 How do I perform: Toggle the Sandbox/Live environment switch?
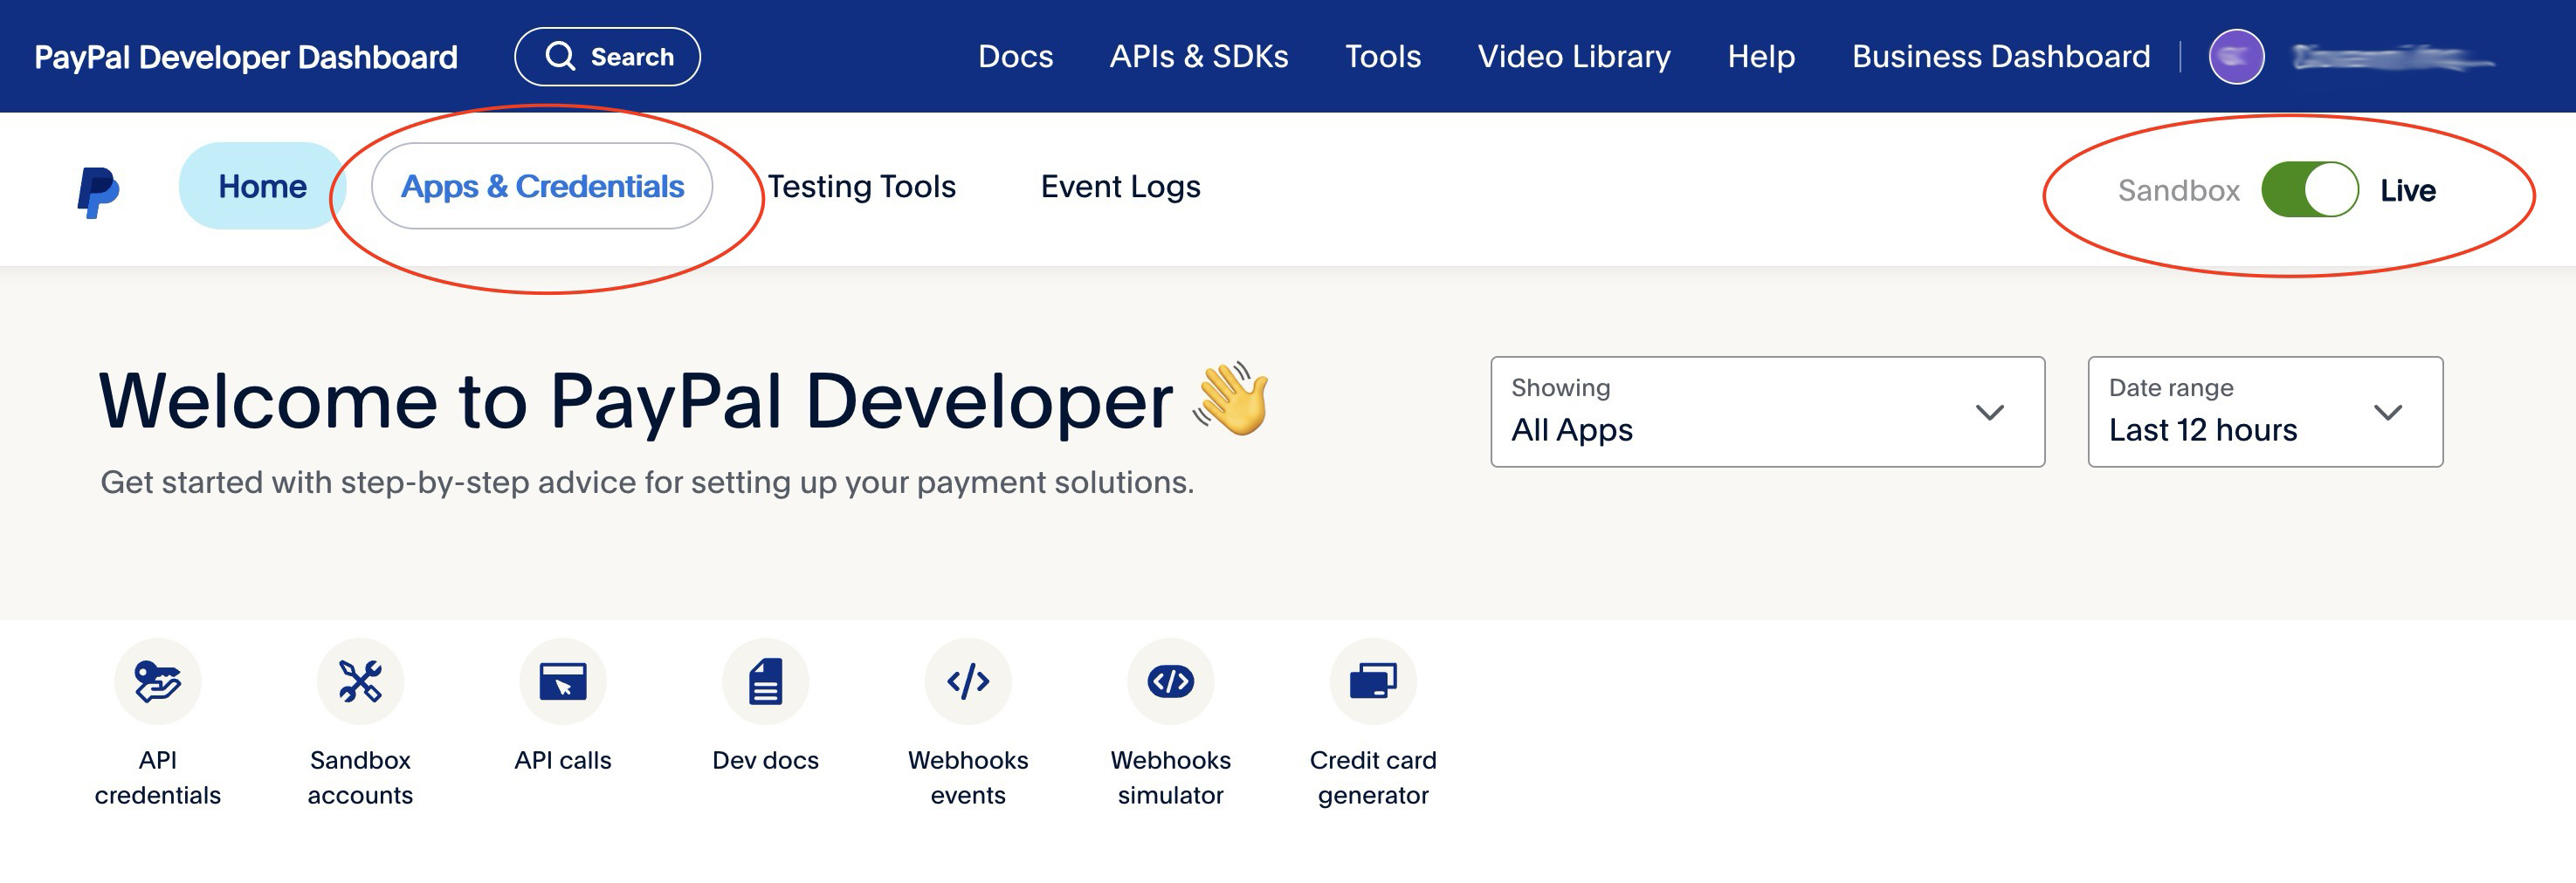[x=2309, y=190]
